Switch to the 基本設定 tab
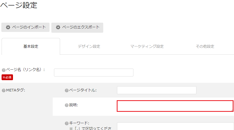 coord(31,46)
